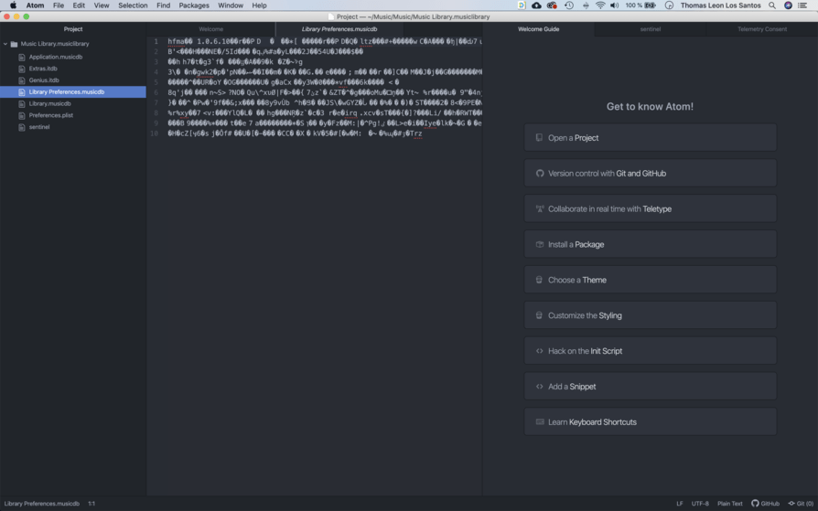Expand Collaborate in real time with Teletype
The image size is (818, 511).
(x=650, y=208)
